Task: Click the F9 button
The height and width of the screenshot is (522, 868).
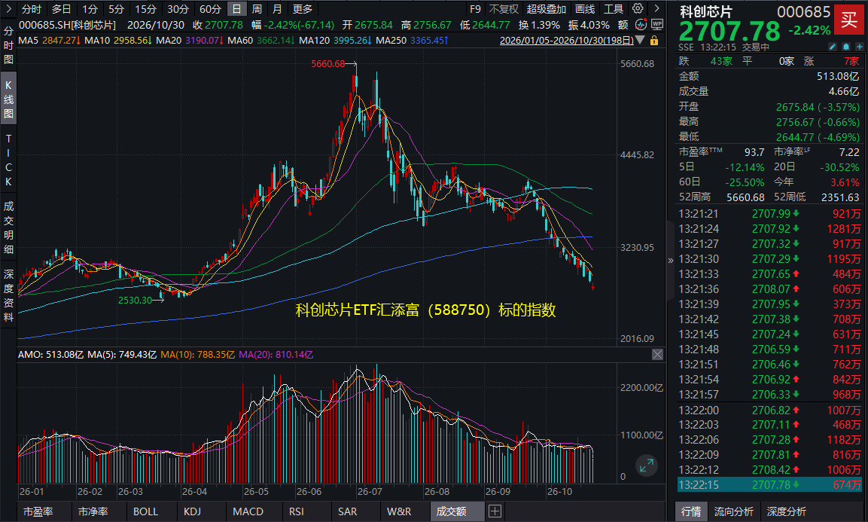Action: pyautogui.click(x=475, y=9)
